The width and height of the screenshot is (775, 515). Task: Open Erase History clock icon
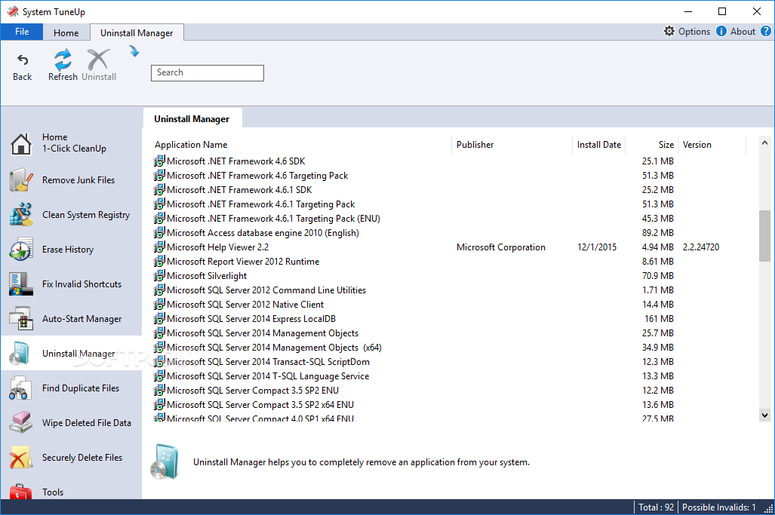[x=21, y=249]
